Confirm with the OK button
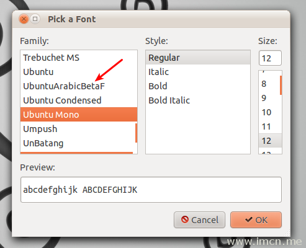Screen dimensions: 306x248 (x=256, y=220)
